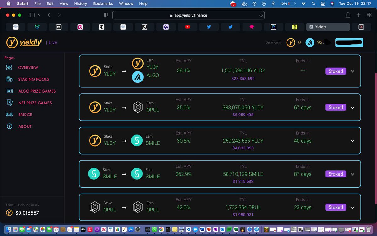Open the Window menu
The width and height of the screenshot is (377, 236).
click(x=127, y=3)
